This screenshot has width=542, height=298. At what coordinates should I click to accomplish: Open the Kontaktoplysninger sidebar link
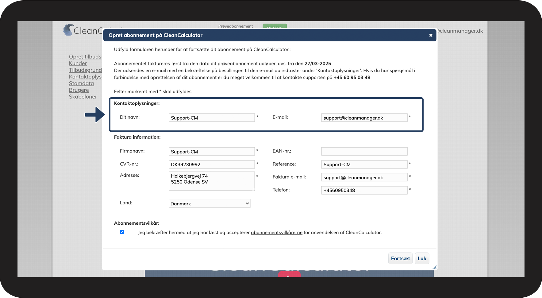pos(85,77)
